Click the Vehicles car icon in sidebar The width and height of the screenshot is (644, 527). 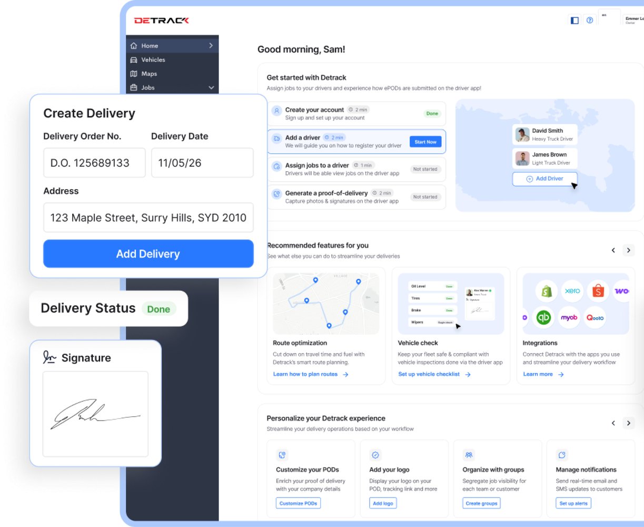[134, 60]
